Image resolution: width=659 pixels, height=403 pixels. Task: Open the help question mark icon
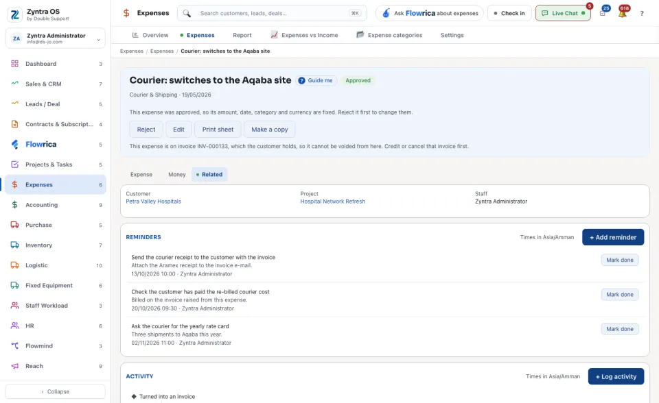tap(642, 14)
